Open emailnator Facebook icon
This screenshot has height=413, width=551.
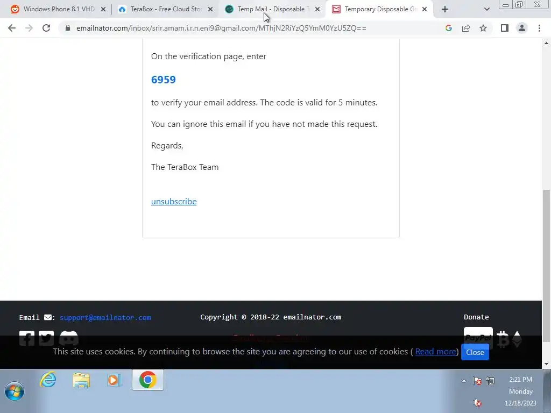27,338
